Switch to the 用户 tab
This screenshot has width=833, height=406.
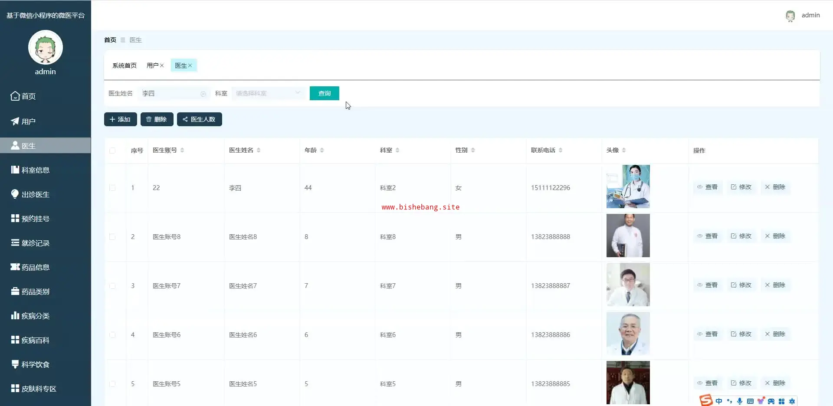pyautogui.click(x=152, y=65)
